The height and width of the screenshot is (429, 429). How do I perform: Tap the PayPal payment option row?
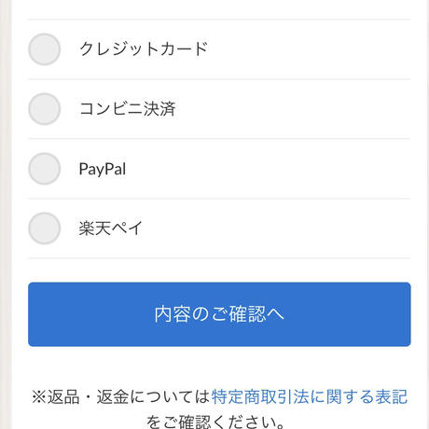click(219, 169)
